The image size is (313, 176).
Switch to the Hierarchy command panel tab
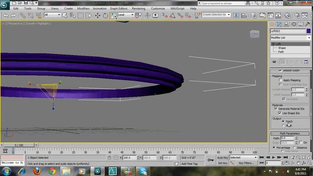click(x=286, y=24)
